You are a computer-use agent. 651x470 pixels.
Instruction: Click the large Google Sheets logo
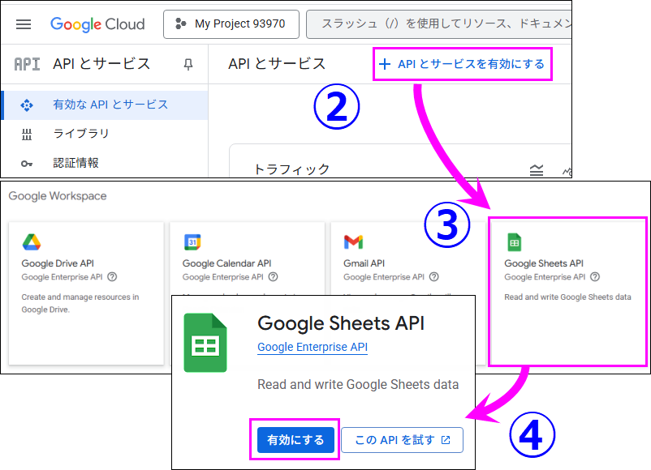click(x=205, y=343)
